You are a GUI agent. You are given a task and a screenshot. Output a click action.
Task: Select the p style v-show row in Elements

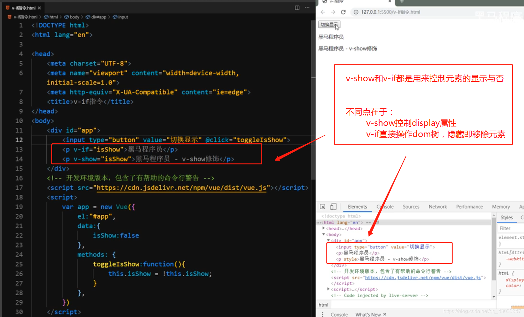click(x=382, y=259)
